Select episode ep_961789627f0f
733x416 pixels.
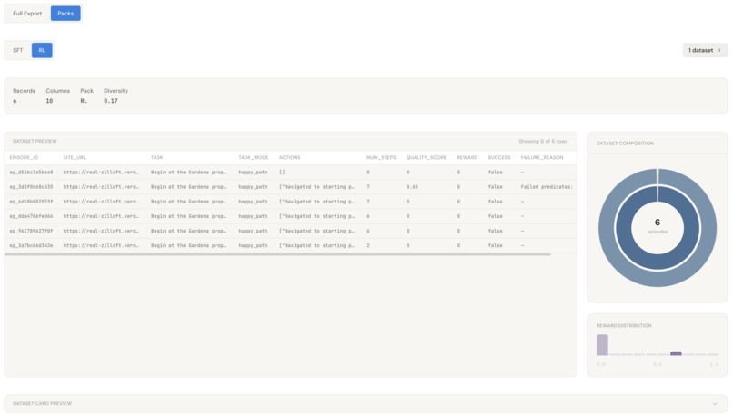[31, 231]
